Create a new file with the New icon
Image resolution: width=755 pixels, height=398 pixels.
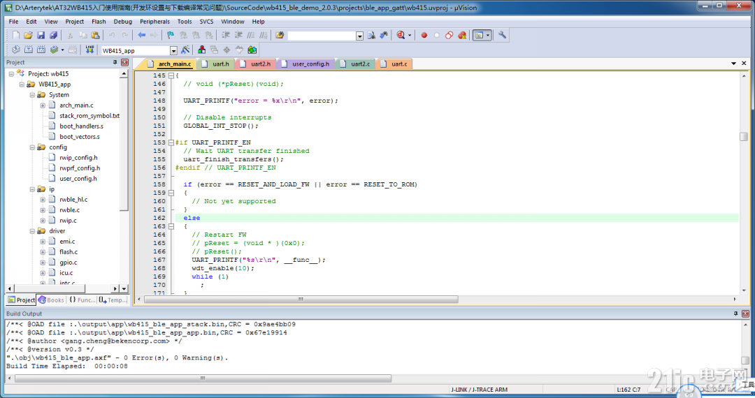click(16, 35)
